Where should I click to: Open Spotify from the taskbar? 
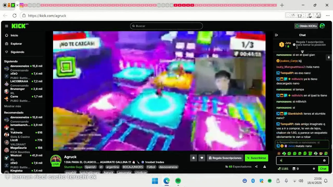pyautogui.click(x=178, y=181)
